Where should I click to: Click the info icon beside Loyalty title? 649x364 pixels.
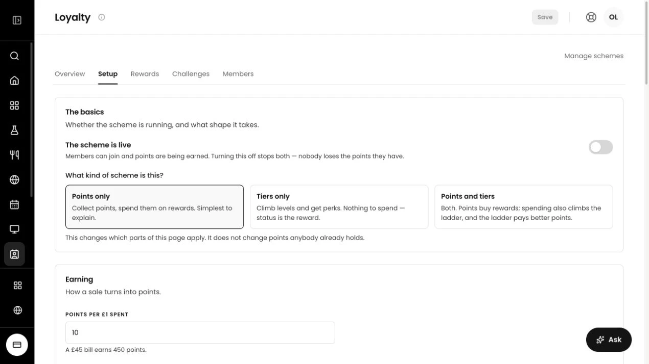102,17
